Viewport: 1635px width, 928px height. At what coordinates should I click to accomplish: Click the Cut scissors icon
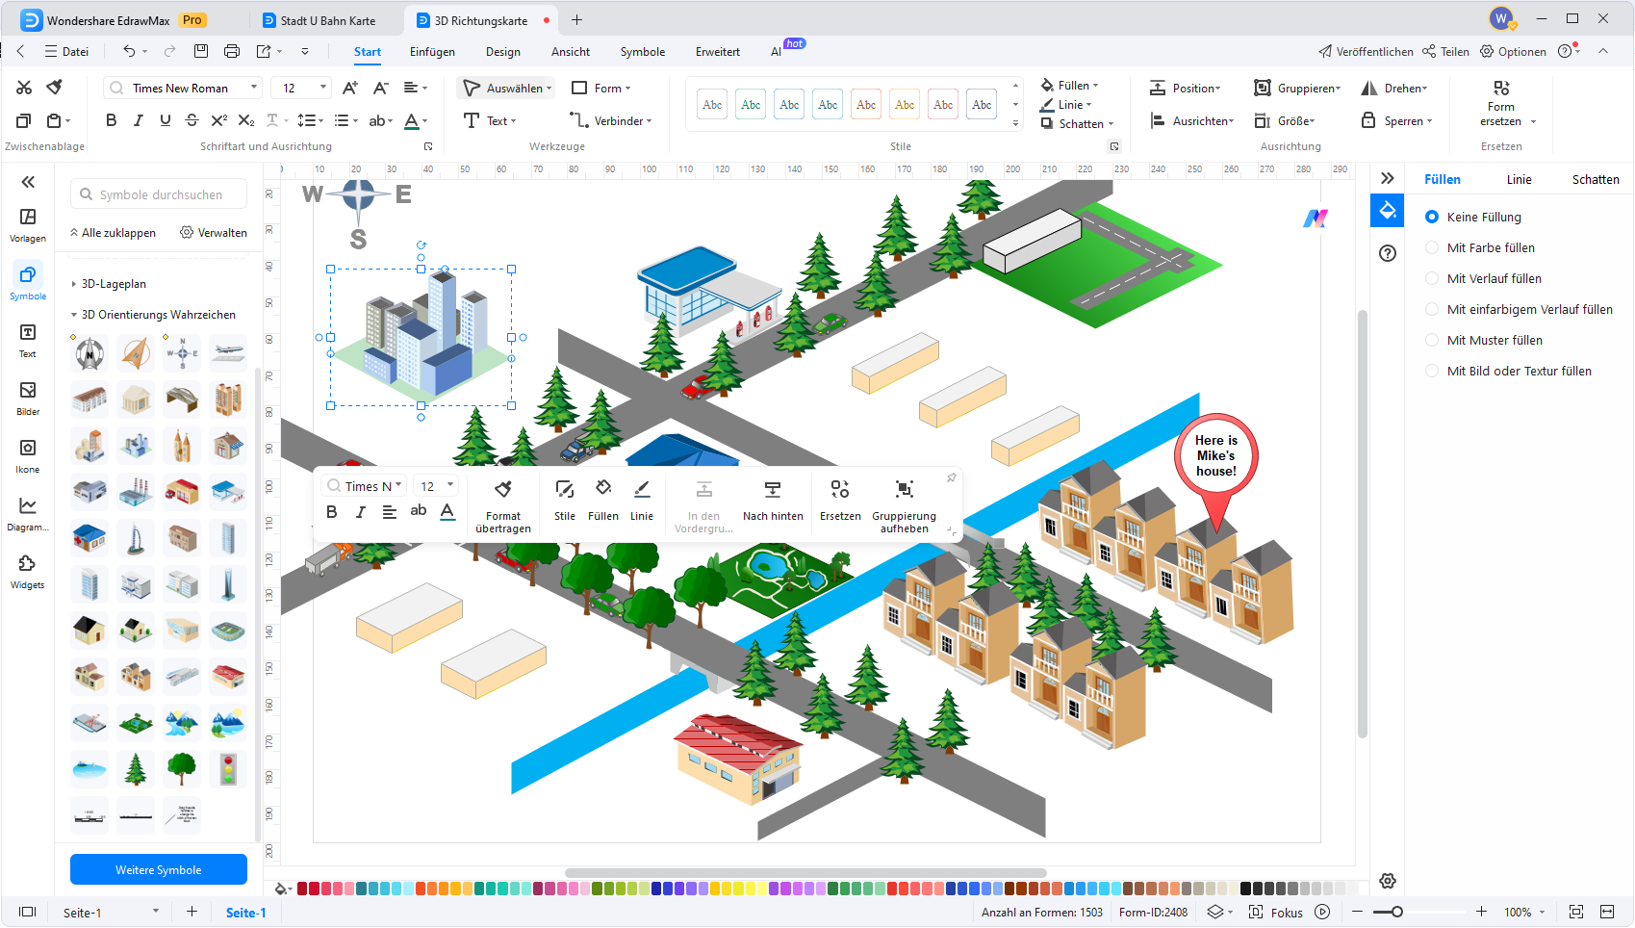24,88
